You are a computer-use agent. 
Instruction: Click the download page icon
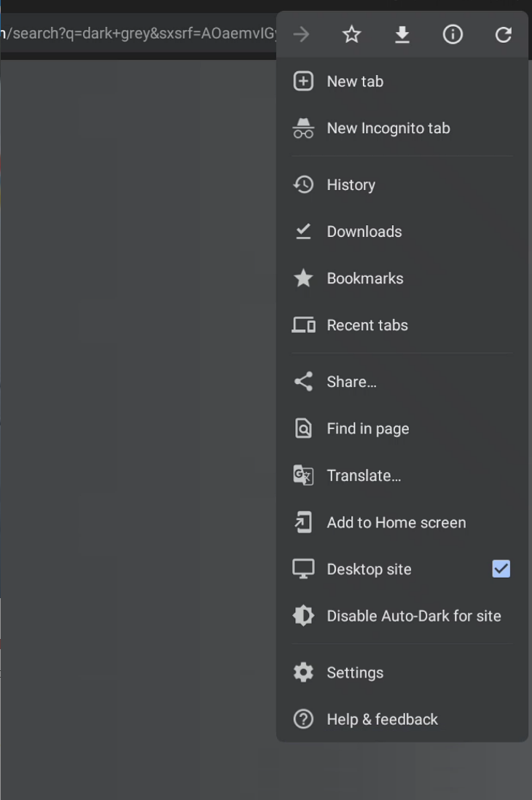402,34
